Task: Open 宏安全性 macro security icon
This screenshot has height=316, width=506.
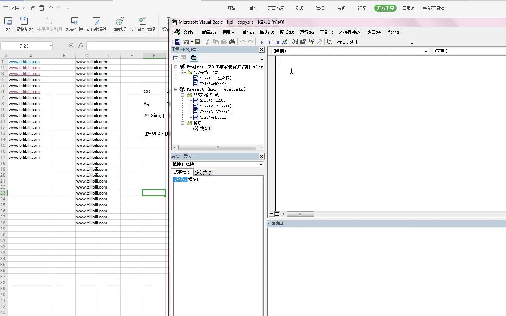Action: [74, 21]
